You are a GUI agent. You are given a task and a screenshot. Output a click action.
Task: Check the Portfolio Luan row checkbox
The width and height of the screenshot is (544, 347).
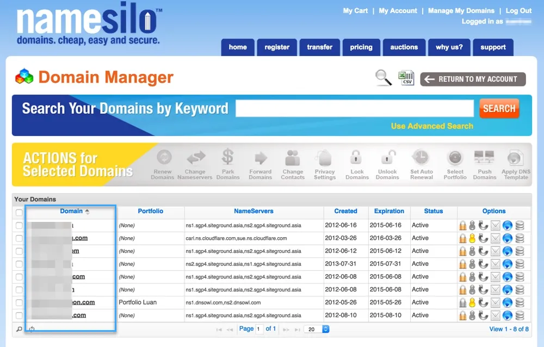pyautogui.click(x=19, y=302)
